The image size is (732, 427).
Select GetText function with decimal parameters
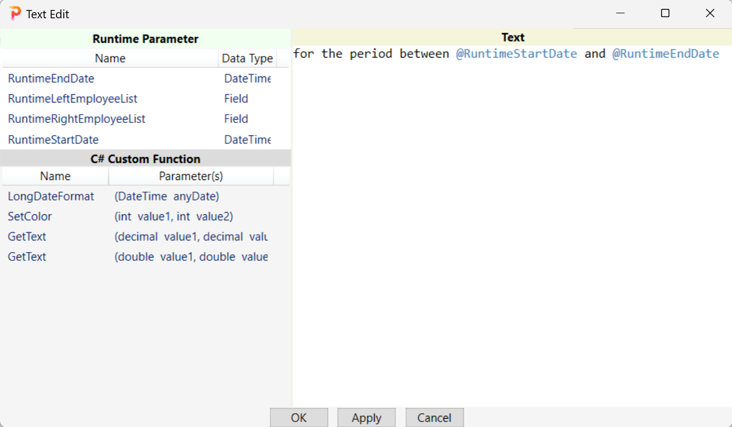145,236
